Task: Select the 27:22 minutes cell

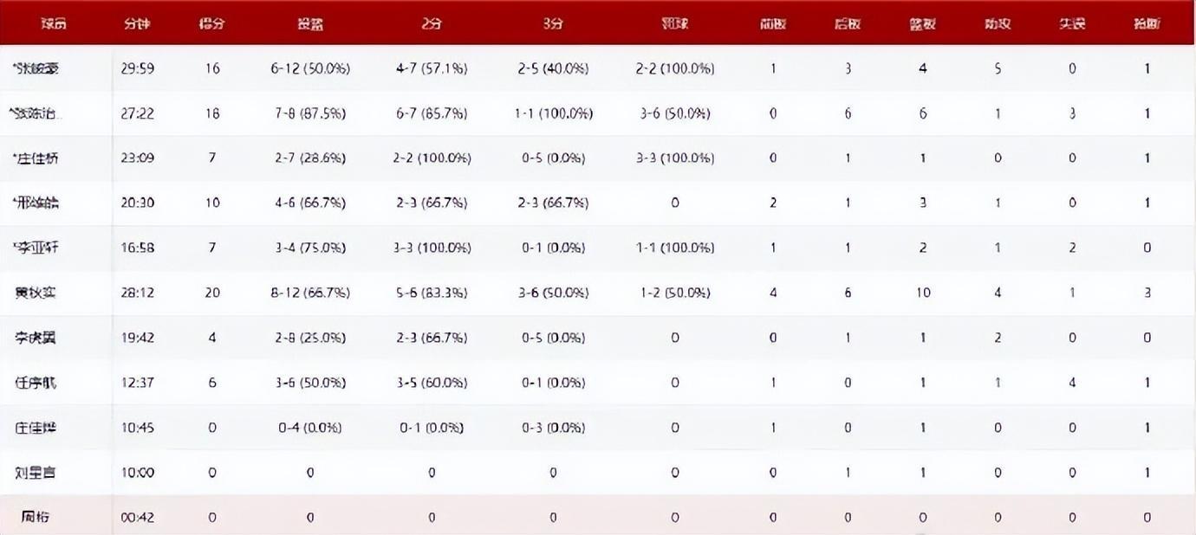Action: [138, 113]
